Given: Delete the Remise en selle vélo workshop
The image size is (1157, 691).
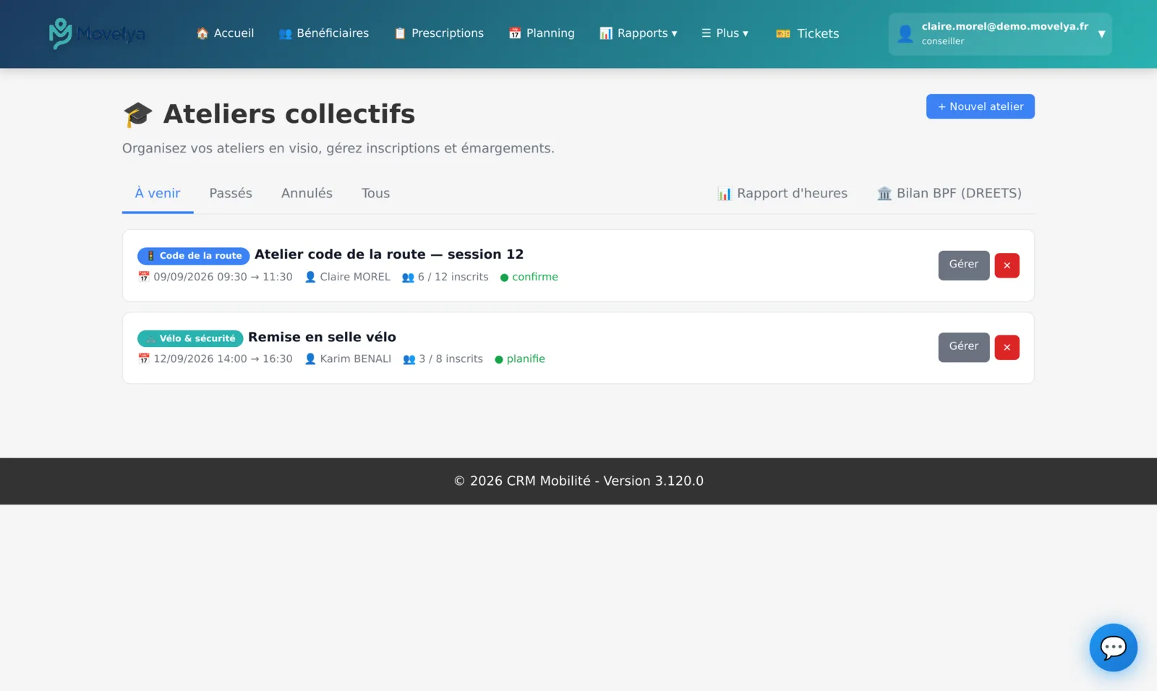Looking at the screenshot, I should (x=1007, y=348).
